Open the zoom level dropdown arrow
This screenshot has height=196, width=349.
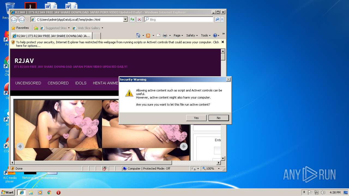219,169
